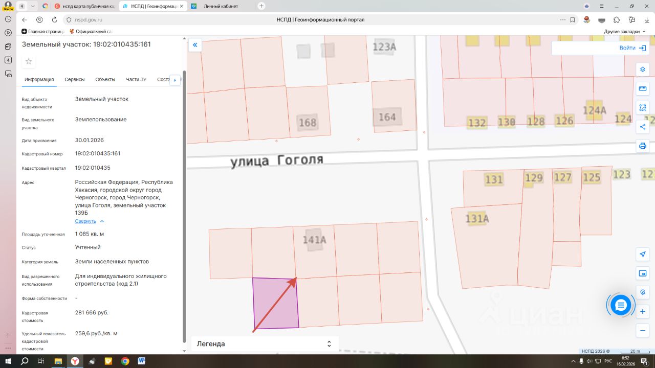Expand the tab groups dropdown arrow
Screen dimensions: 655x368
[x=33, y=6]
